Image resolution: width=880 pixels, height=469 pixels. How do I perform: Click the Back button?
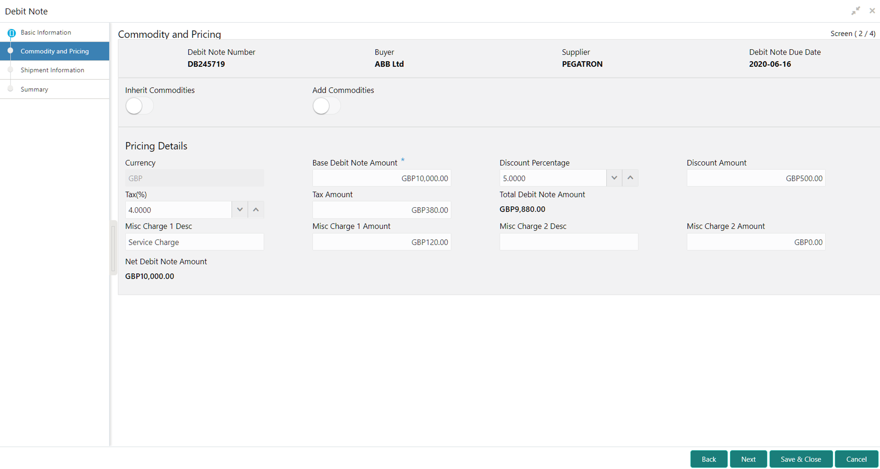click(x=708, y=459)
